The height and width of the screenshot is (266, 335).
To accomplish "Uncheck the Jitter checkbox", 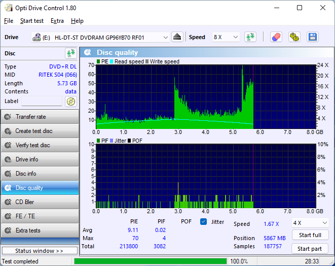I will [x=204, y=222].
